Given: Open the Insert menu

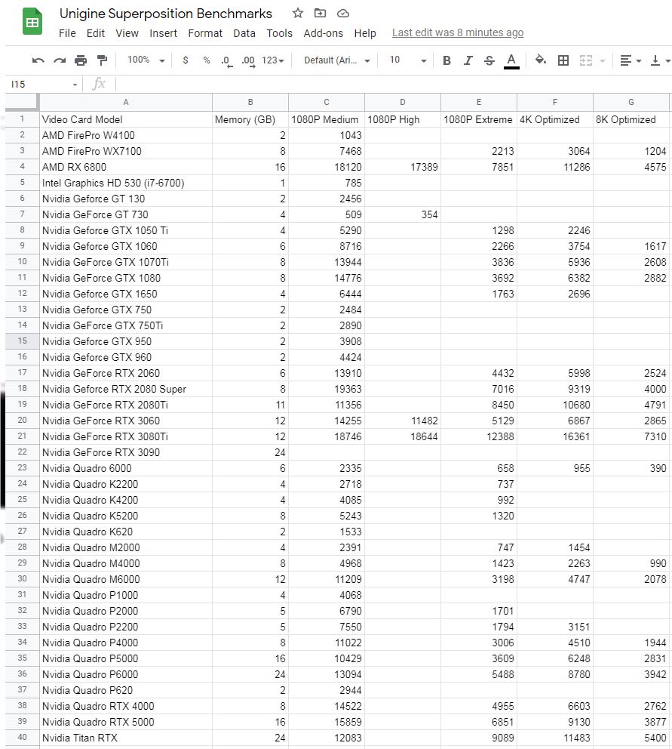Looking at the screenshot, I should (163, 33).
